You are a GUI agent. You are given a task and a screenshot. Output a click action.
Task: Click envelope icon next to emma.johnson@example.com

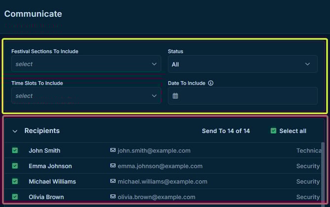[113, 166]
